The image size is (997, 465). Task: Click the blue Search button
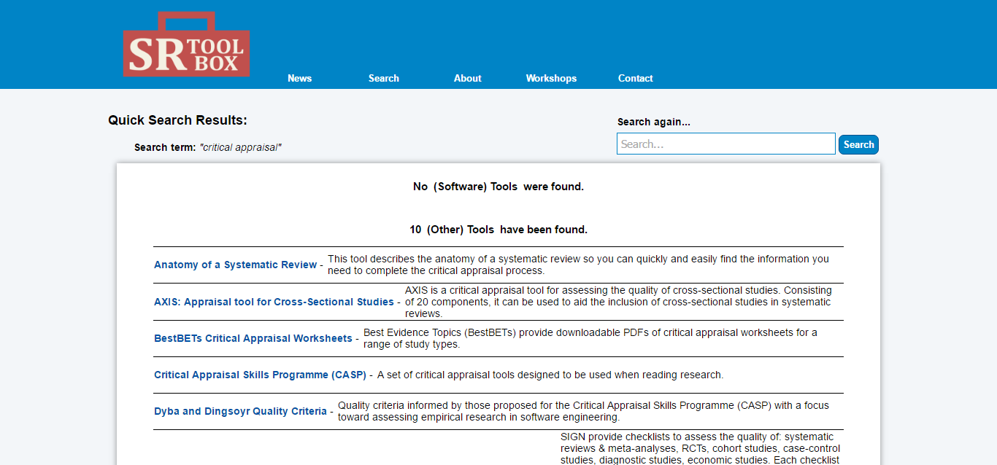[x=858, y=144]
